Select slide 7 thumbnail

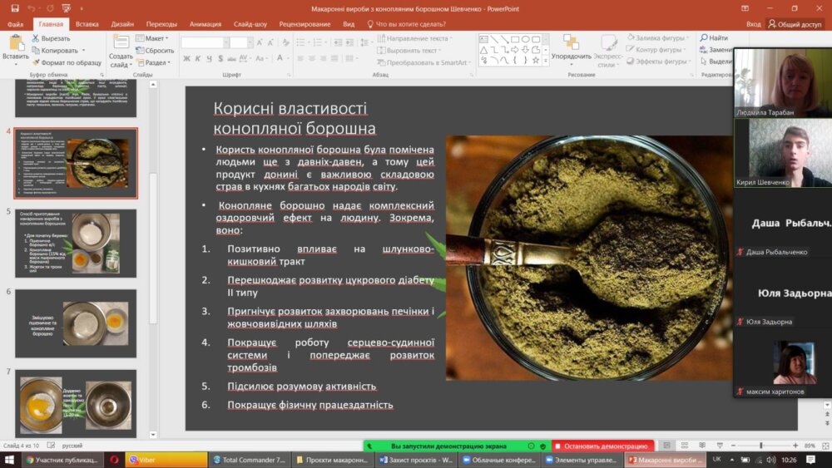[76, 403]
